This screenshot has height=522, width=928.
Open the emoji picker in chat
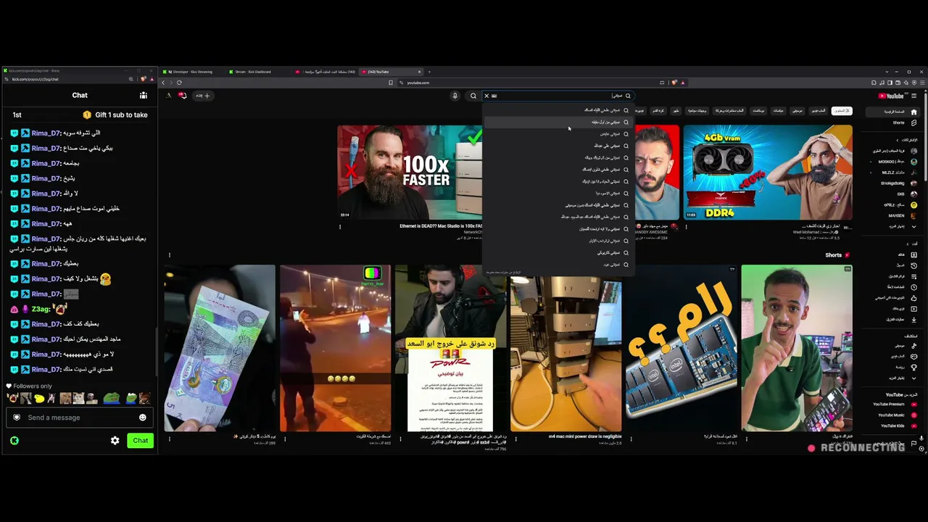[x=142, y=418]
